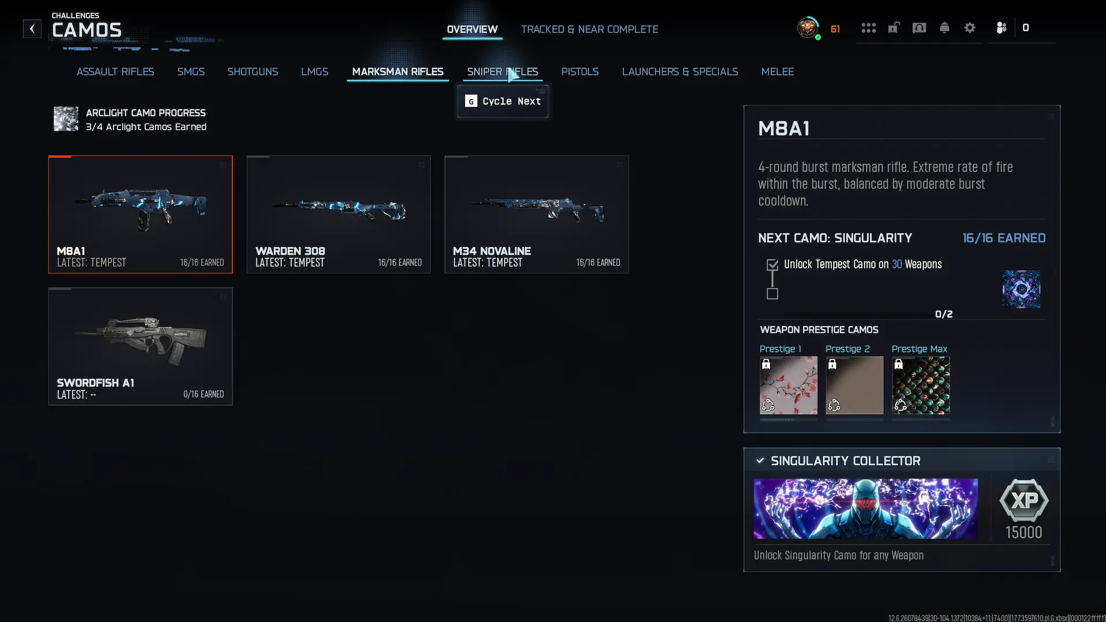Image resolution: width=1106 pixels, height=622 pixels.
Task: Select the Swordfish A1 weapon card
Action: point(141,346)
